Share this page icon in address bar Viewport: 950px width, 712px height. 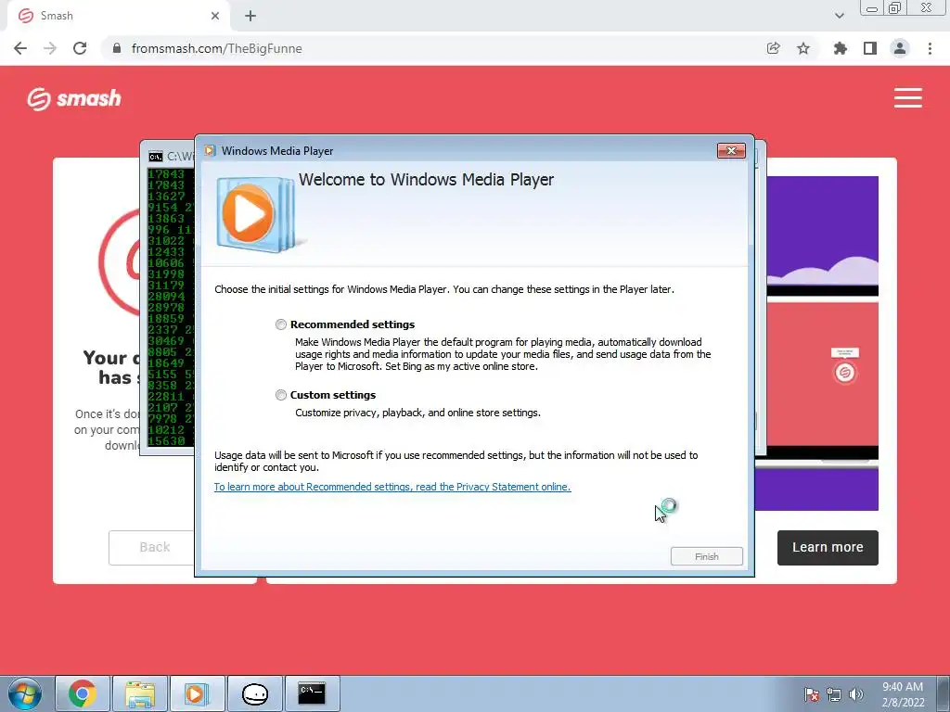pos(773,48)
